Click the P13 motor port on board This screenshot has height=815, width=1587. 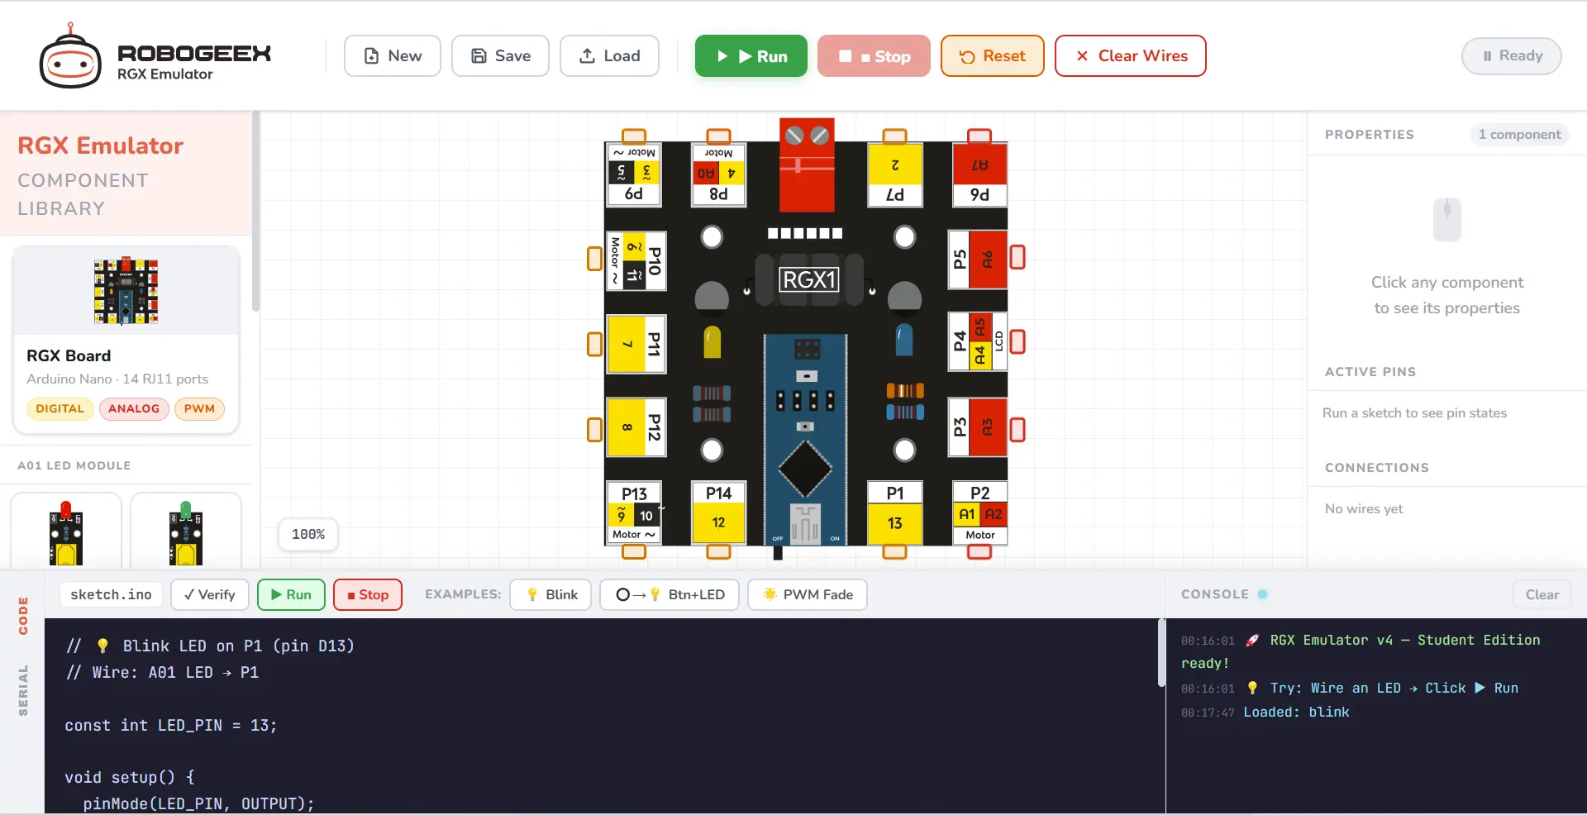pyautogui.click(x=634, y=513)
